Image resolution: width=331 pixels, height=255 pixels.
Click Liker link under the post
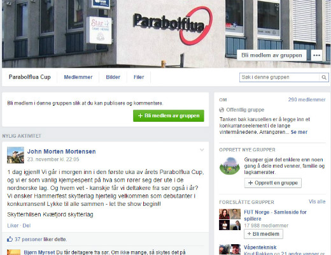13,226
